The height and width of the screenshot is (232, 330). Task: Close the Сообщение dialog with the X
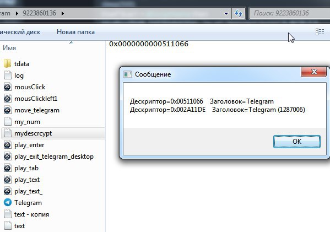pos(314,72)
